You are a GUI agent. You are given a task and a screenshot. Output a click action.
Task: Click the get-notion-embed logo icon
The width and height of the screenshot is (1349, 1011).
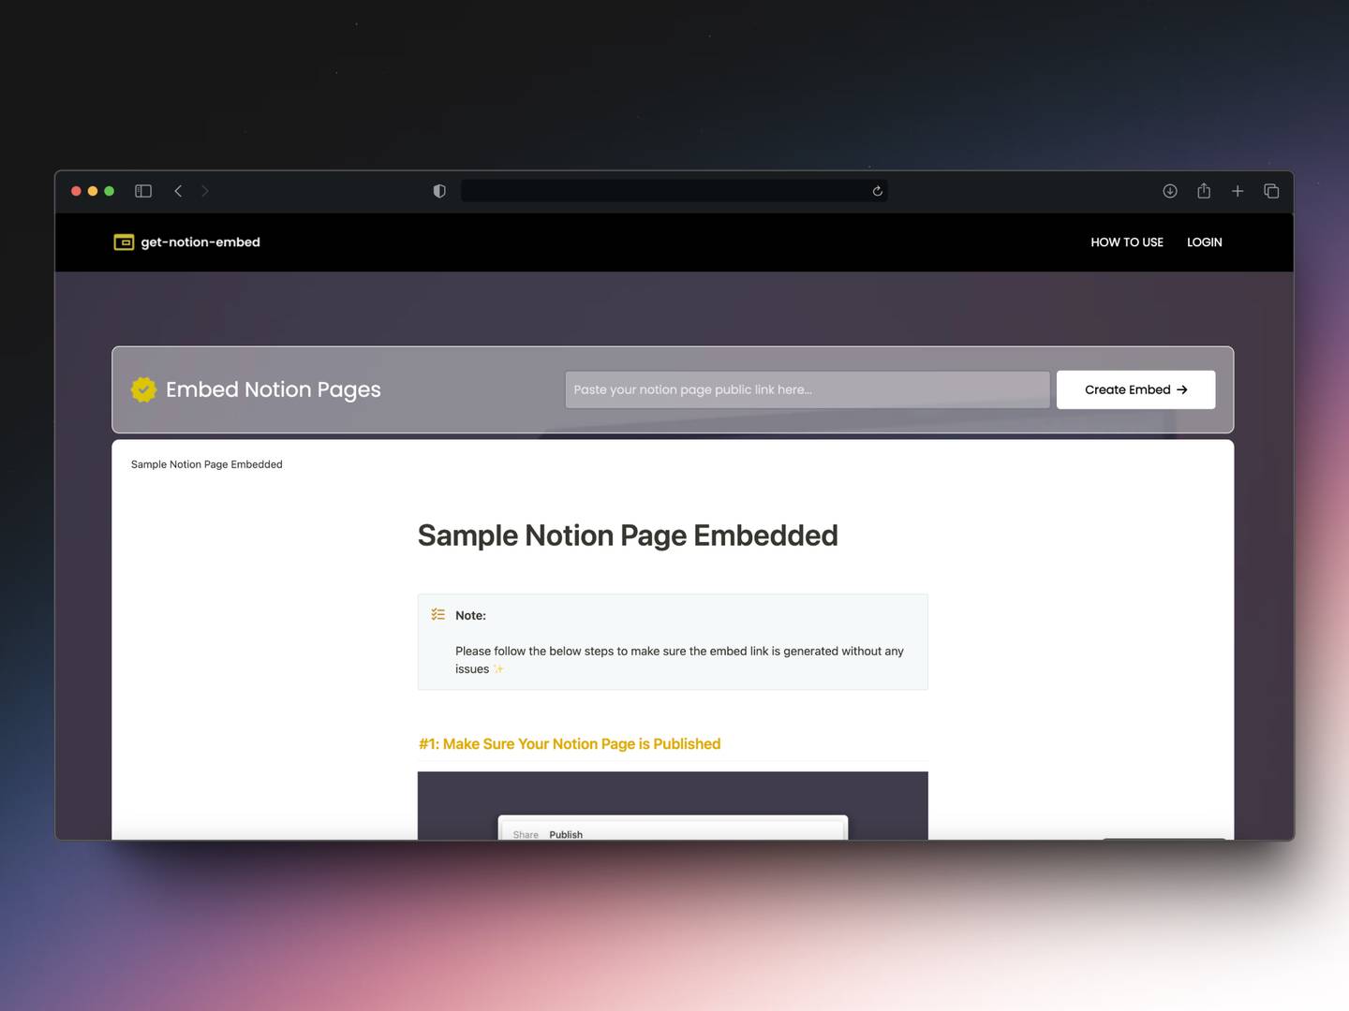tap(124, 242)
